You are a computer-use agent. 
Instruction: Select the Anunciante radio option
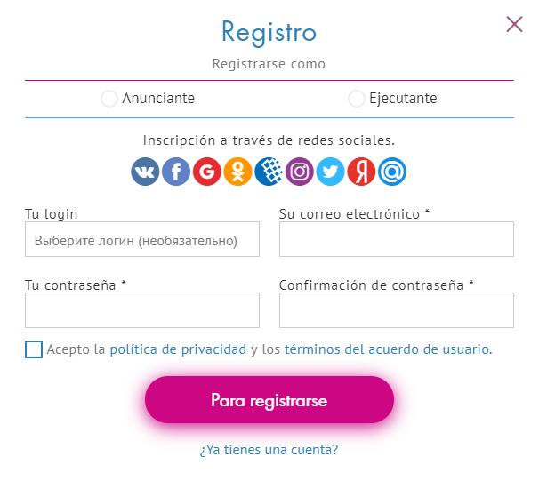109,99
